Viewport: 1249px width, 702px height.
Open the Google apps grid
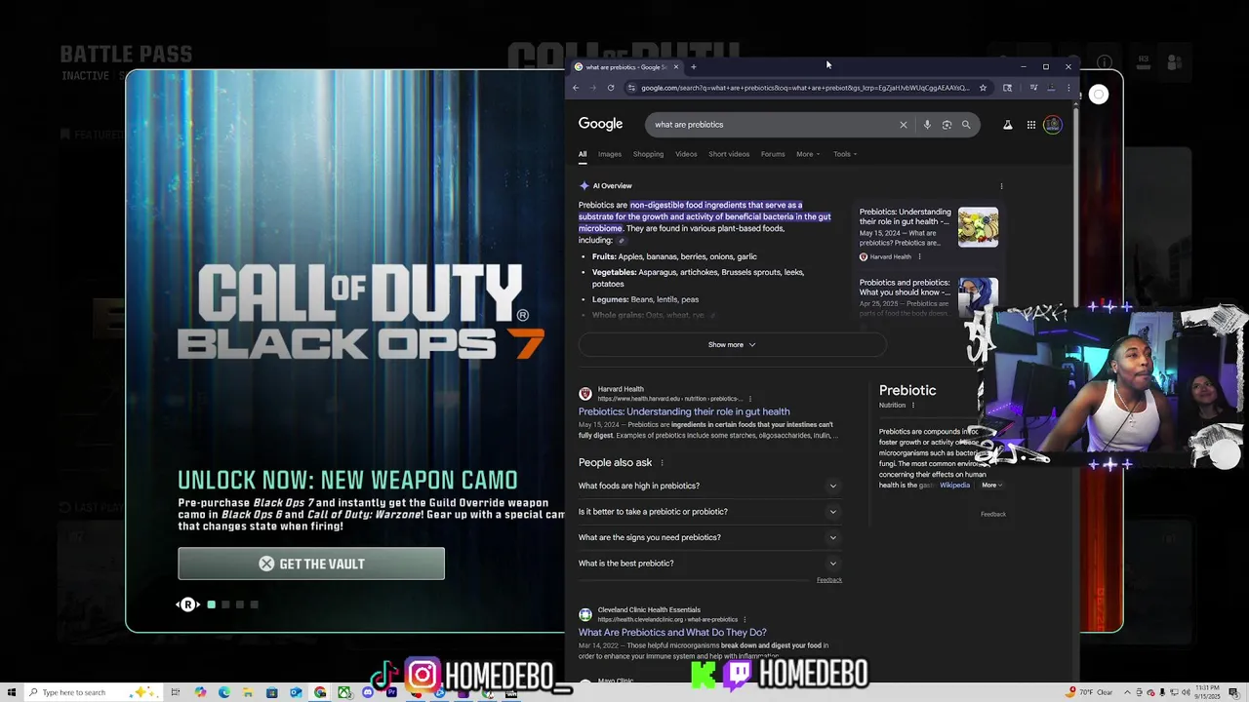pos(1030,125)
